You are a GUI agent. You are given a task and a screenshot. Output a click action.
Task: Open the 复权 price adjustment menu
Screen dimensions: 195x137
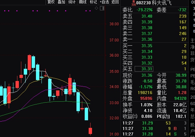[x=51, y=2]
